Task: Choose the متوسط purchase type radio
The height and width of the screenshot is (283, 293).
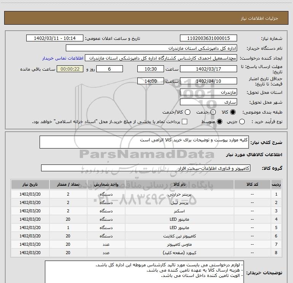Action: click(220, 122)
